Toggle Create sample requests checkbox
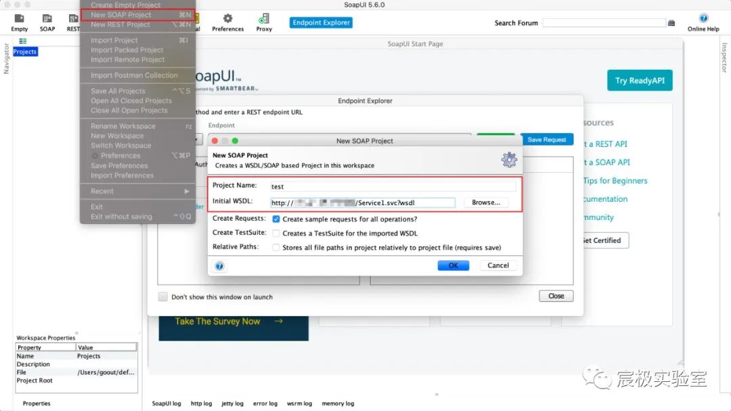Image resolution: width=731 pixels, height=411 pixels. [276, 219]
